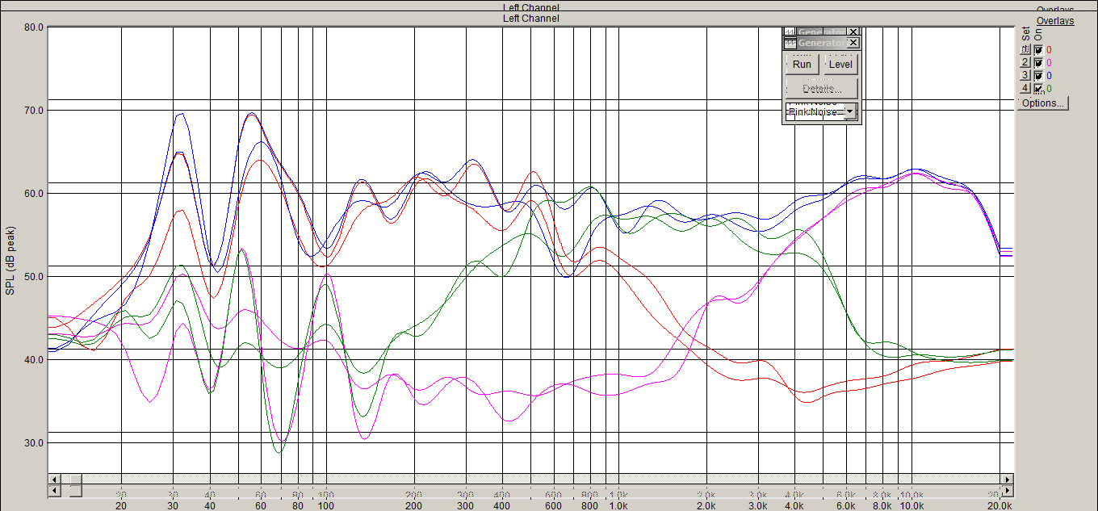Click the red overlay 1 count value 0
1098x511 pixels.
click(x=1049, y=50)
